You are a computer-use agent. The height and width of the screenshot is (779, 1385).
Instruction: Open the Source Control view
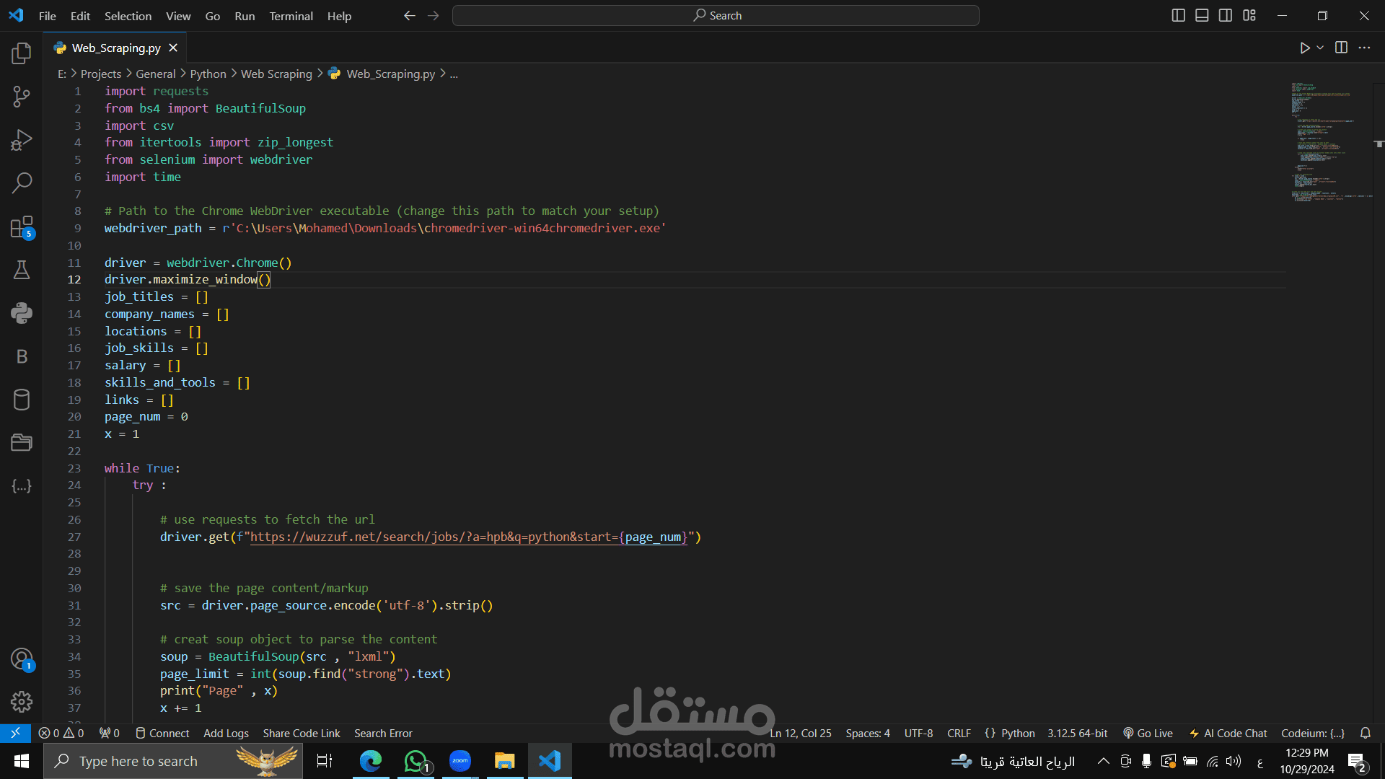tap(22, 97)
